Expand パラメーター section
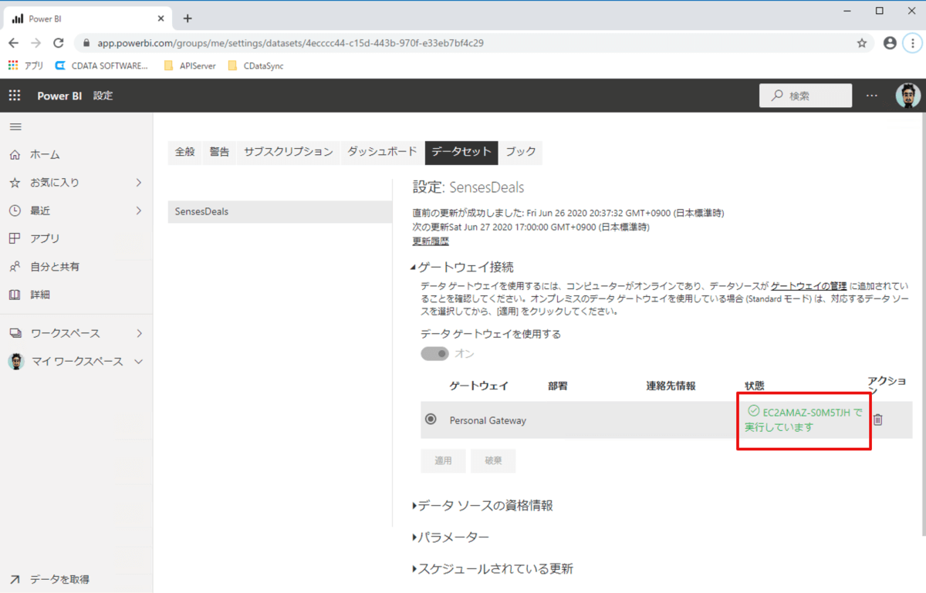The image size is (926, 593). (x=451, y=537)
